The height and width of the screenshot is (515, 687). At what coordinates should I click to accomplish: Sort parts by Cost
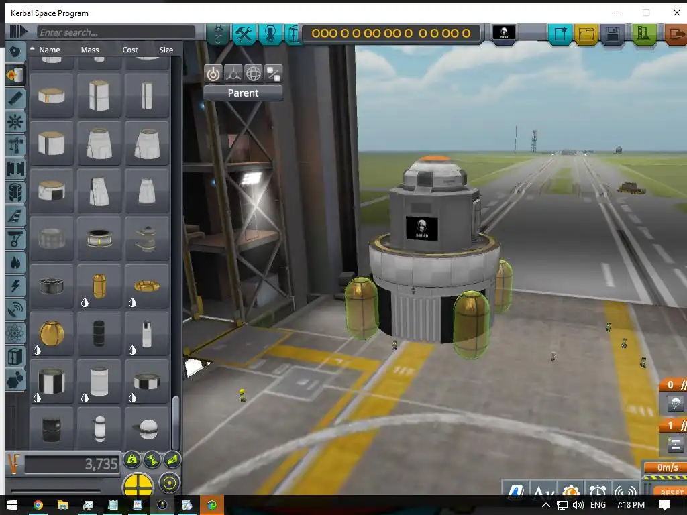tap(129, 50)
